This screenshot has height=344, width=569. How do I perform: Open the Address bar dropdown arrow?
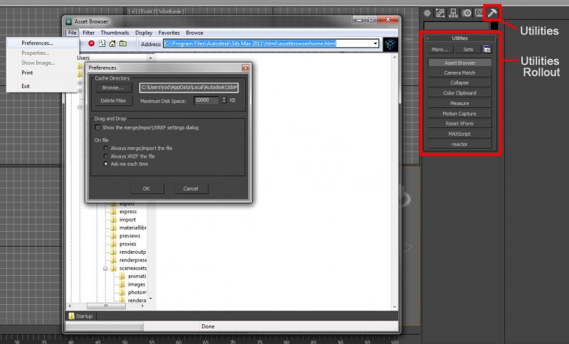pyautogui.click(x=376, y=43)
